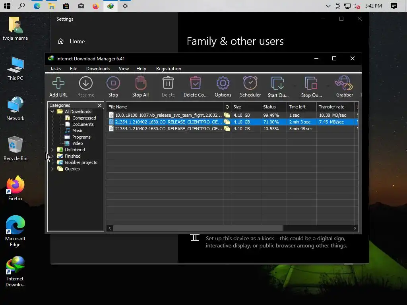This screenshot has height=305, width=407.
Task: Open the Settings gear in the taskbar
Action: [125, 6]
